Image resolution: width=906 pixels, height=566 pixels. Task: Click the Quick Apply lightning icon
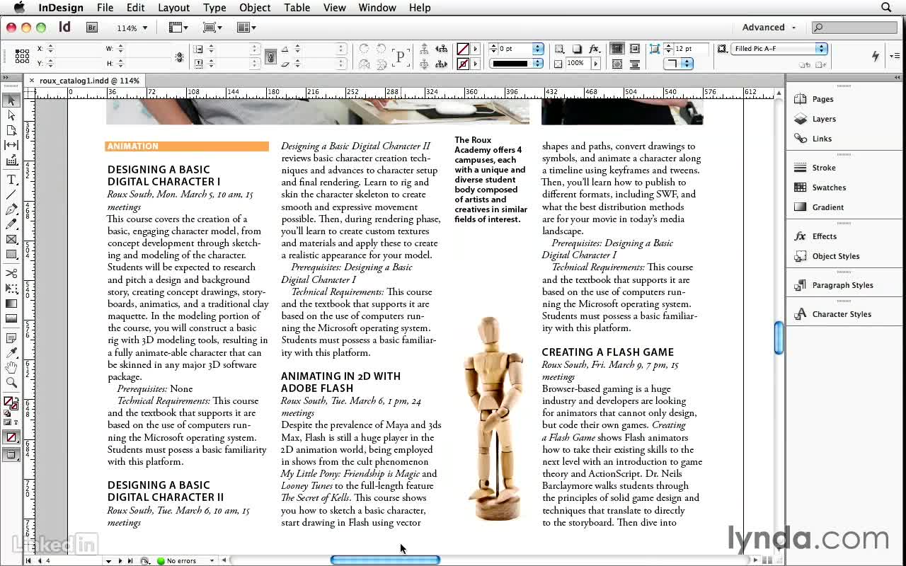[875, 56]
